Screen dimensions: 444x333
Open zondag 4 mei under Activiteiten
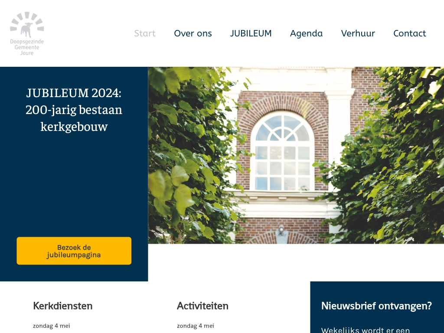click(196, 326)
